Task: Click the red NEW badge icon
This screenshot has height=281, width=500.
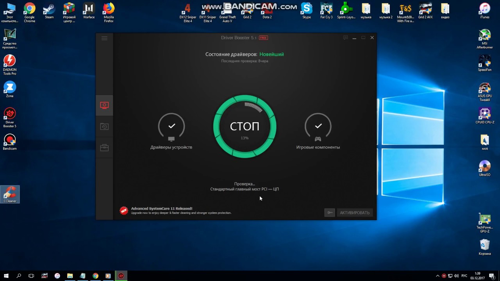Action: click(124, 211)
